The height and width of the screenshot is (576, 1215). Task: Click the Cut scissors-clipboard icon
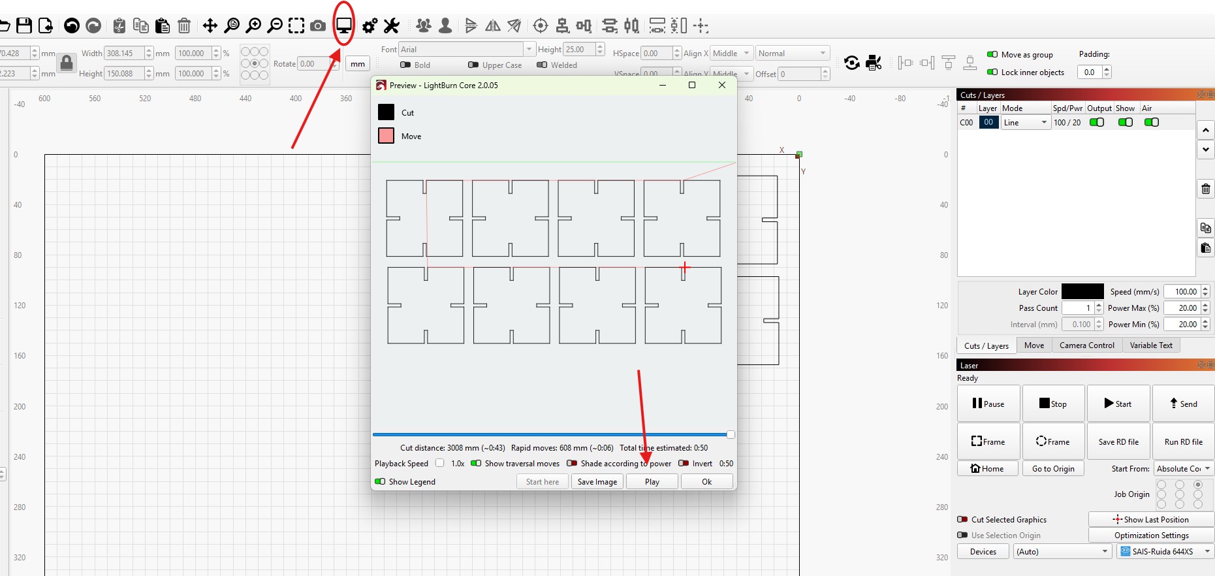[x=119, y=25]
